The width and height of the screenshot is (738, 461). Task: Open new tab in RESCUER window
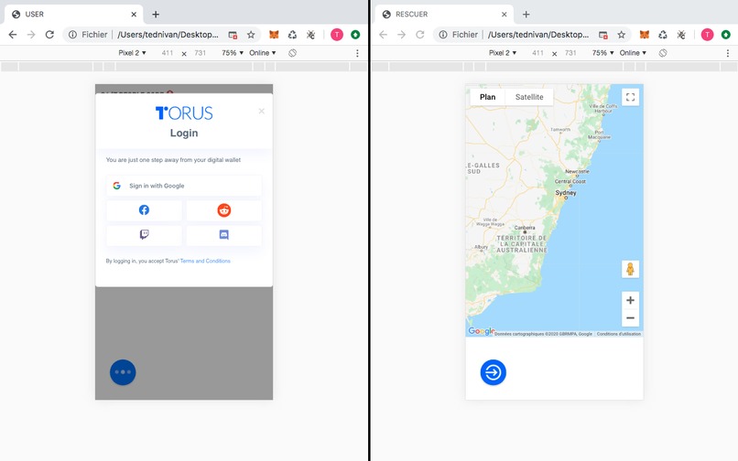click(526, 14)
